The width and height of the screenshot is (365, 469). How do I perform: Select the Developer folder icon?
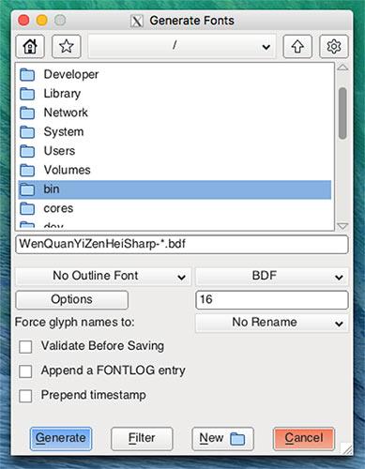point(27,75)
